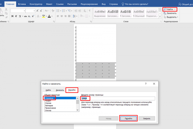This screenshot has height=129, width=193.
Task: Switch to Заменить dialog tab
Action: [x=60, y=90]
